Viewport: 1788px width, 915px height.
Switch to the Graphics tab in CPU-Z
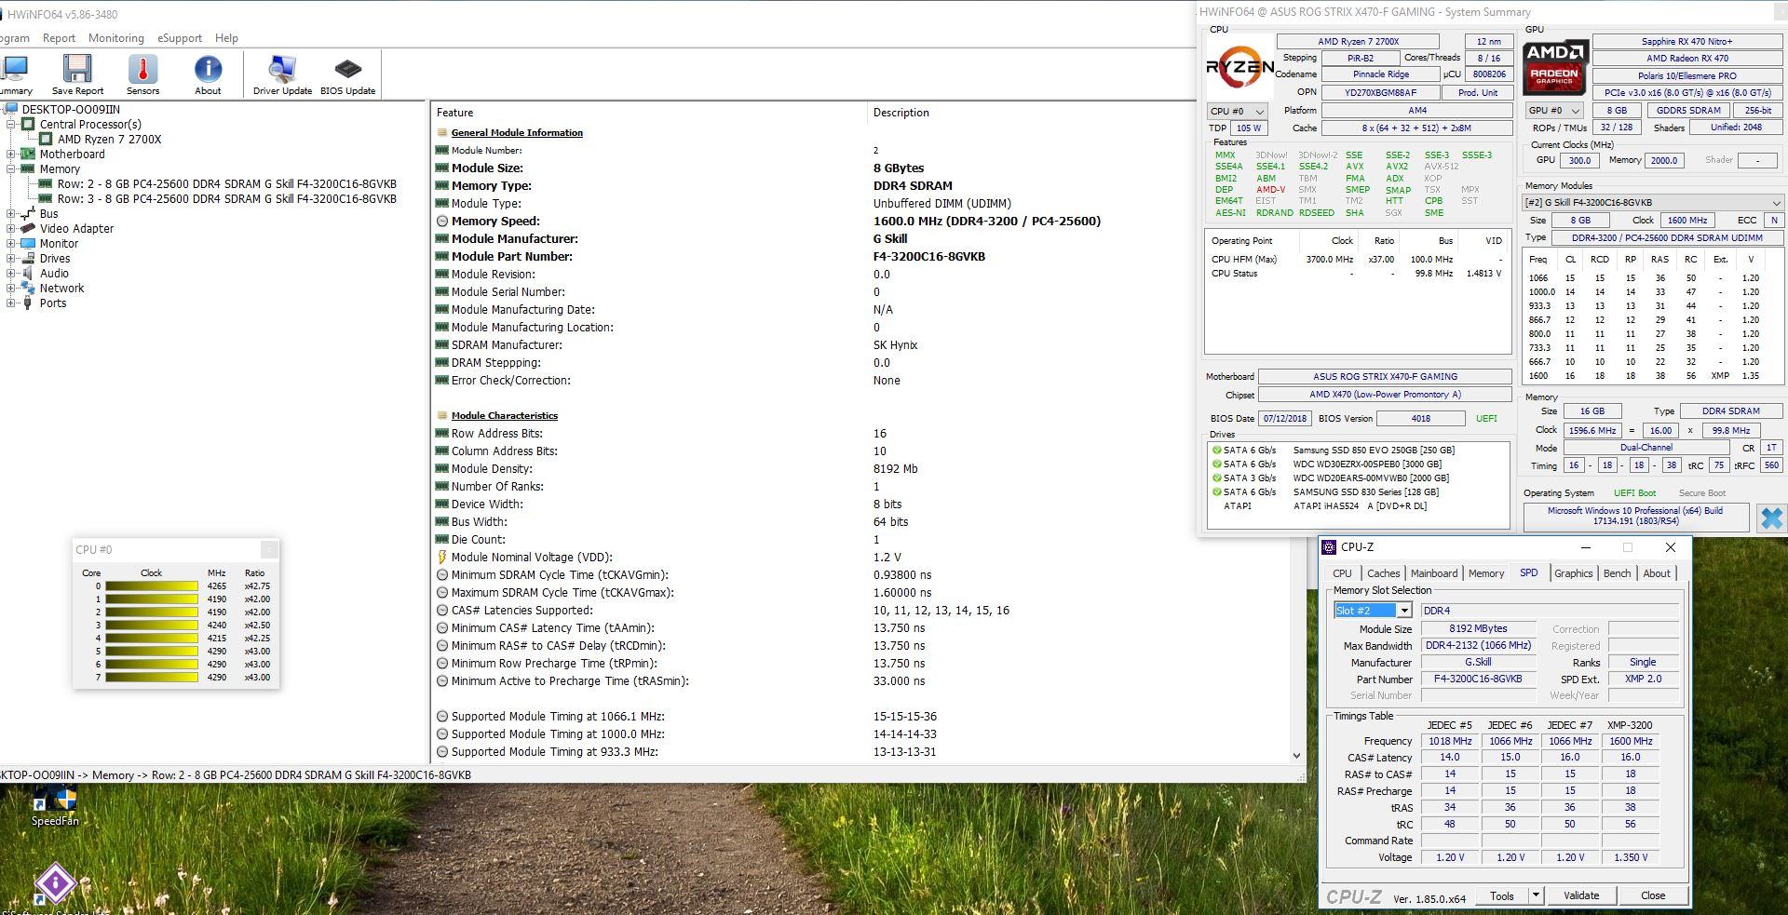tap(1573, 573)
